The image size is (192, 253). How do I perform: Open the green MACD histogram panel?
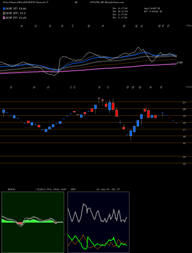click(x=33, y=222)
